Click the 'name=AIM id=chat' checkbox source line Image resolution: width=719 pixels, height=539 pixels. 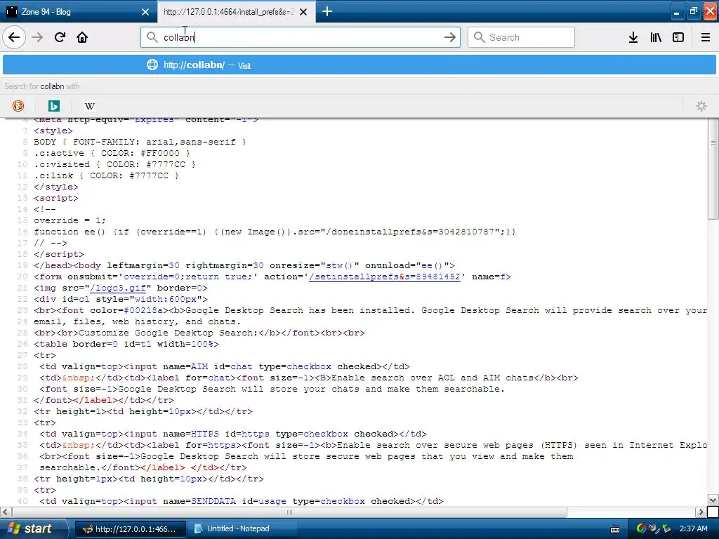tap(224, 366)
